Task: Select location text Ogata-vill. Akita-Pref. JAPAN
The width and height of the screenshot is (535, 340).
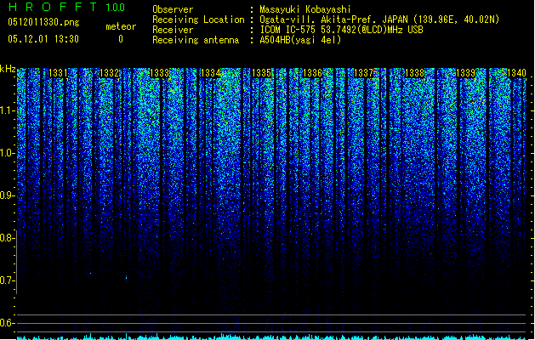Action: tap(333, 20)
